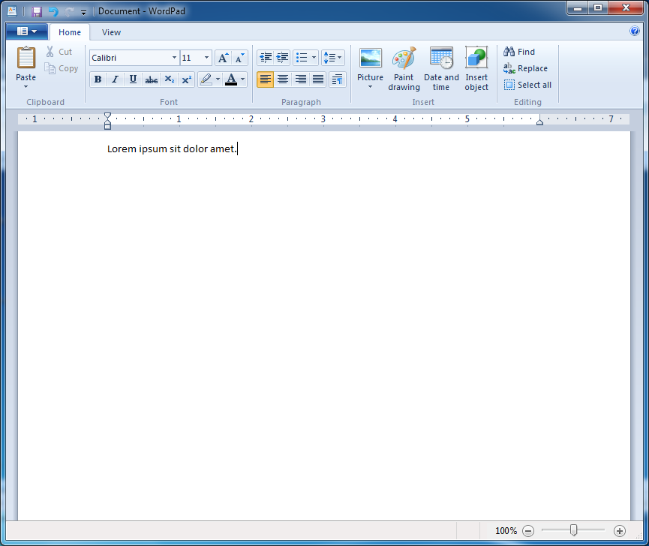Shrink the font size

[x=239, y=58]
